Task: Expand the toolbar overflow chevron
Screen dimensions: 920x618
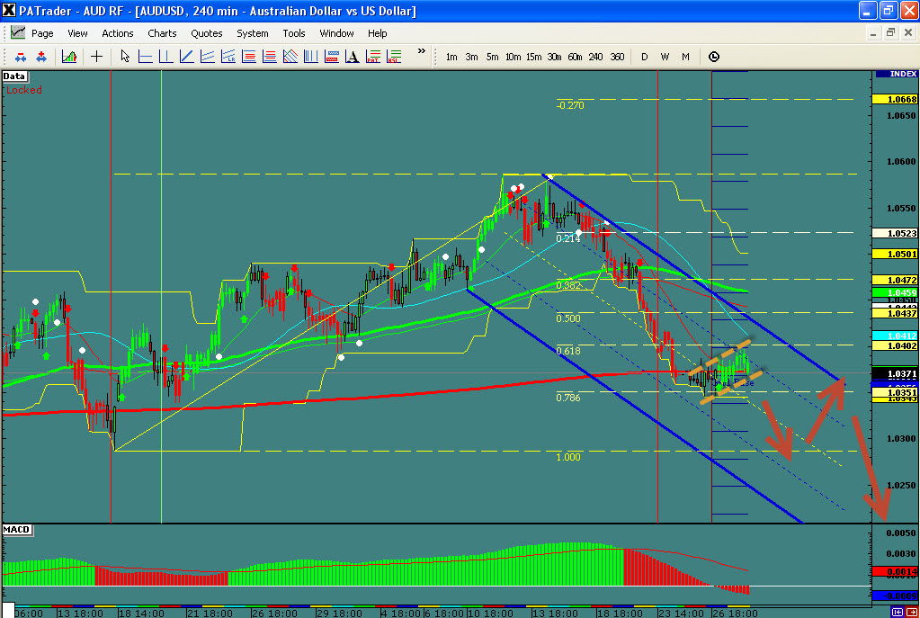Action: coord(419,54)
